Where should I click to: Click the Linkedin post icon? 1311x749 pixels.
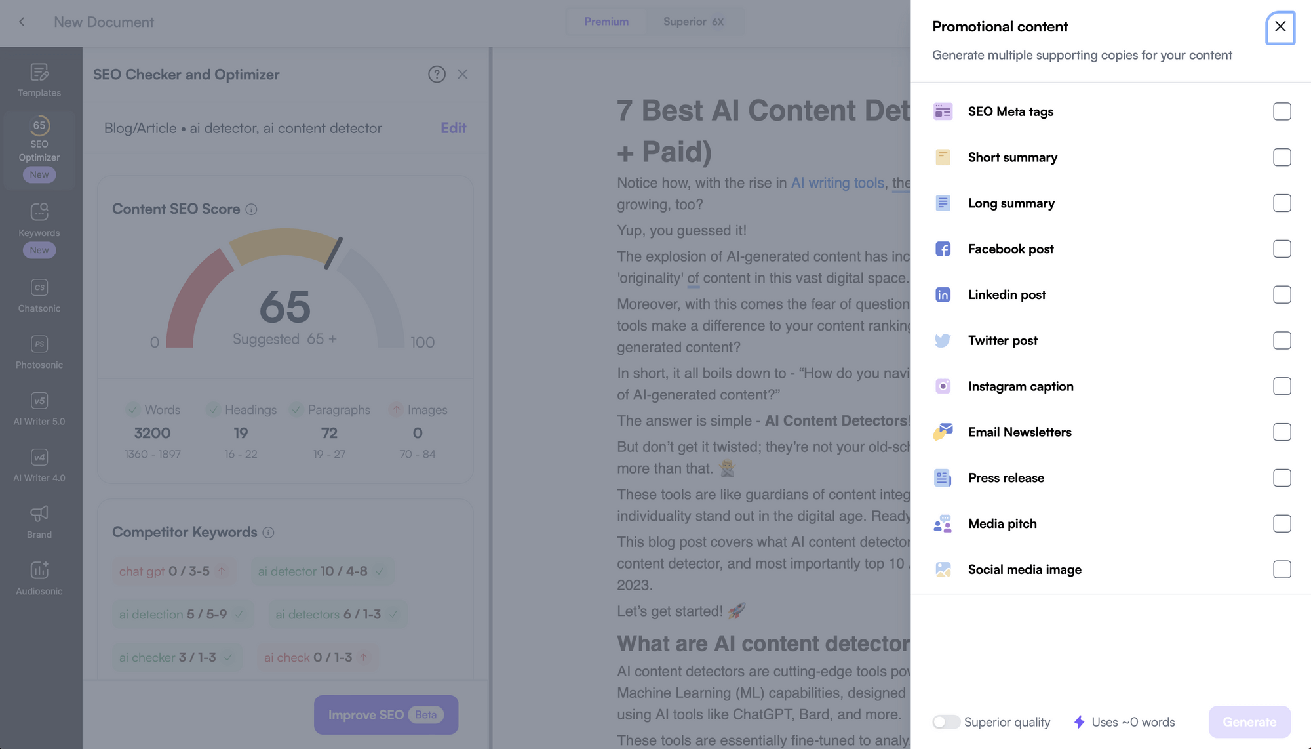point(943,295)
